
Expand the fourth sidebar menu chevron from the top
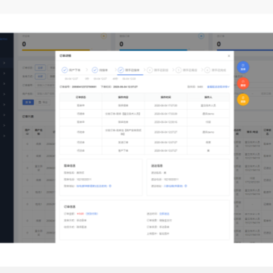pyautogui.click(x=5, y=94)
